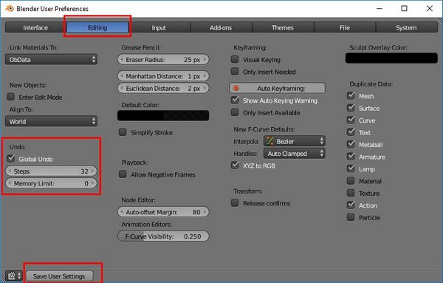Decrease Euclidean Distance with left arrow

pos(122,88)
